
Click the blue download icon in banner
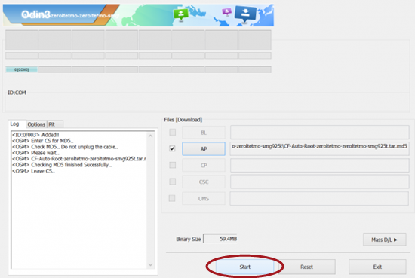[x=245, y=14]
